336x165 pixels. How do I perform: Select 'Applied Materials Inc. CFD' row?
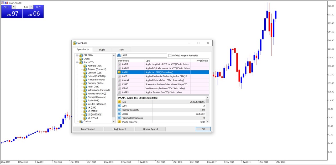point(163,80)
